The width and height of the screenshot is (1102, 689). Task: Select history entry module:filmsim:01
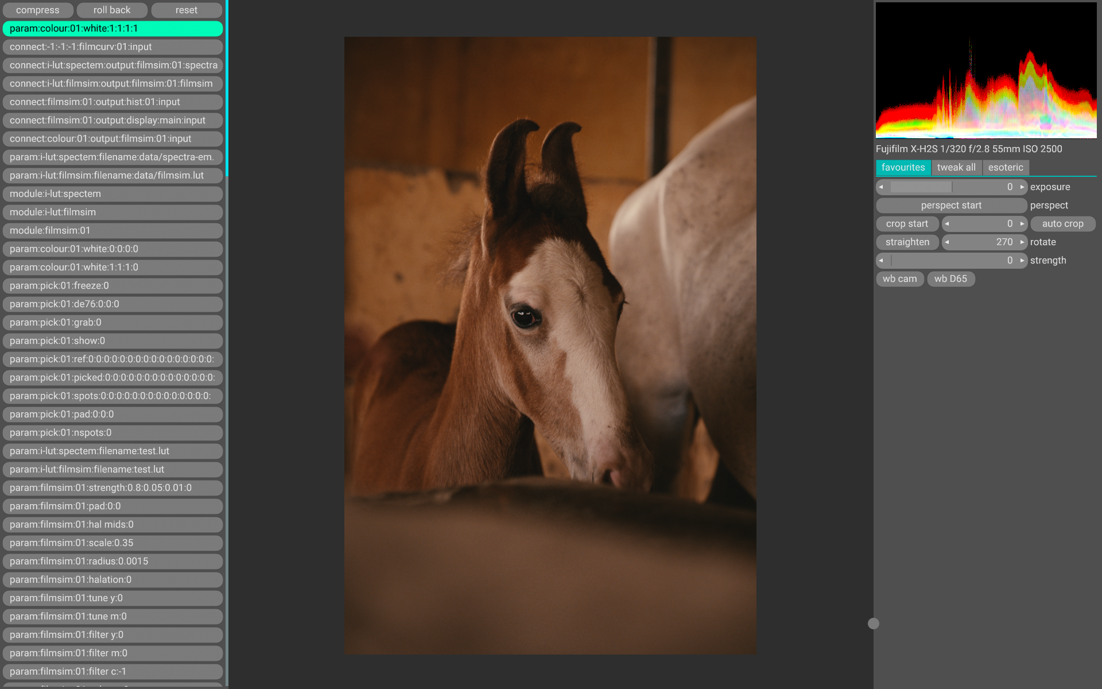pyautogui.click(x=112, y=231)
